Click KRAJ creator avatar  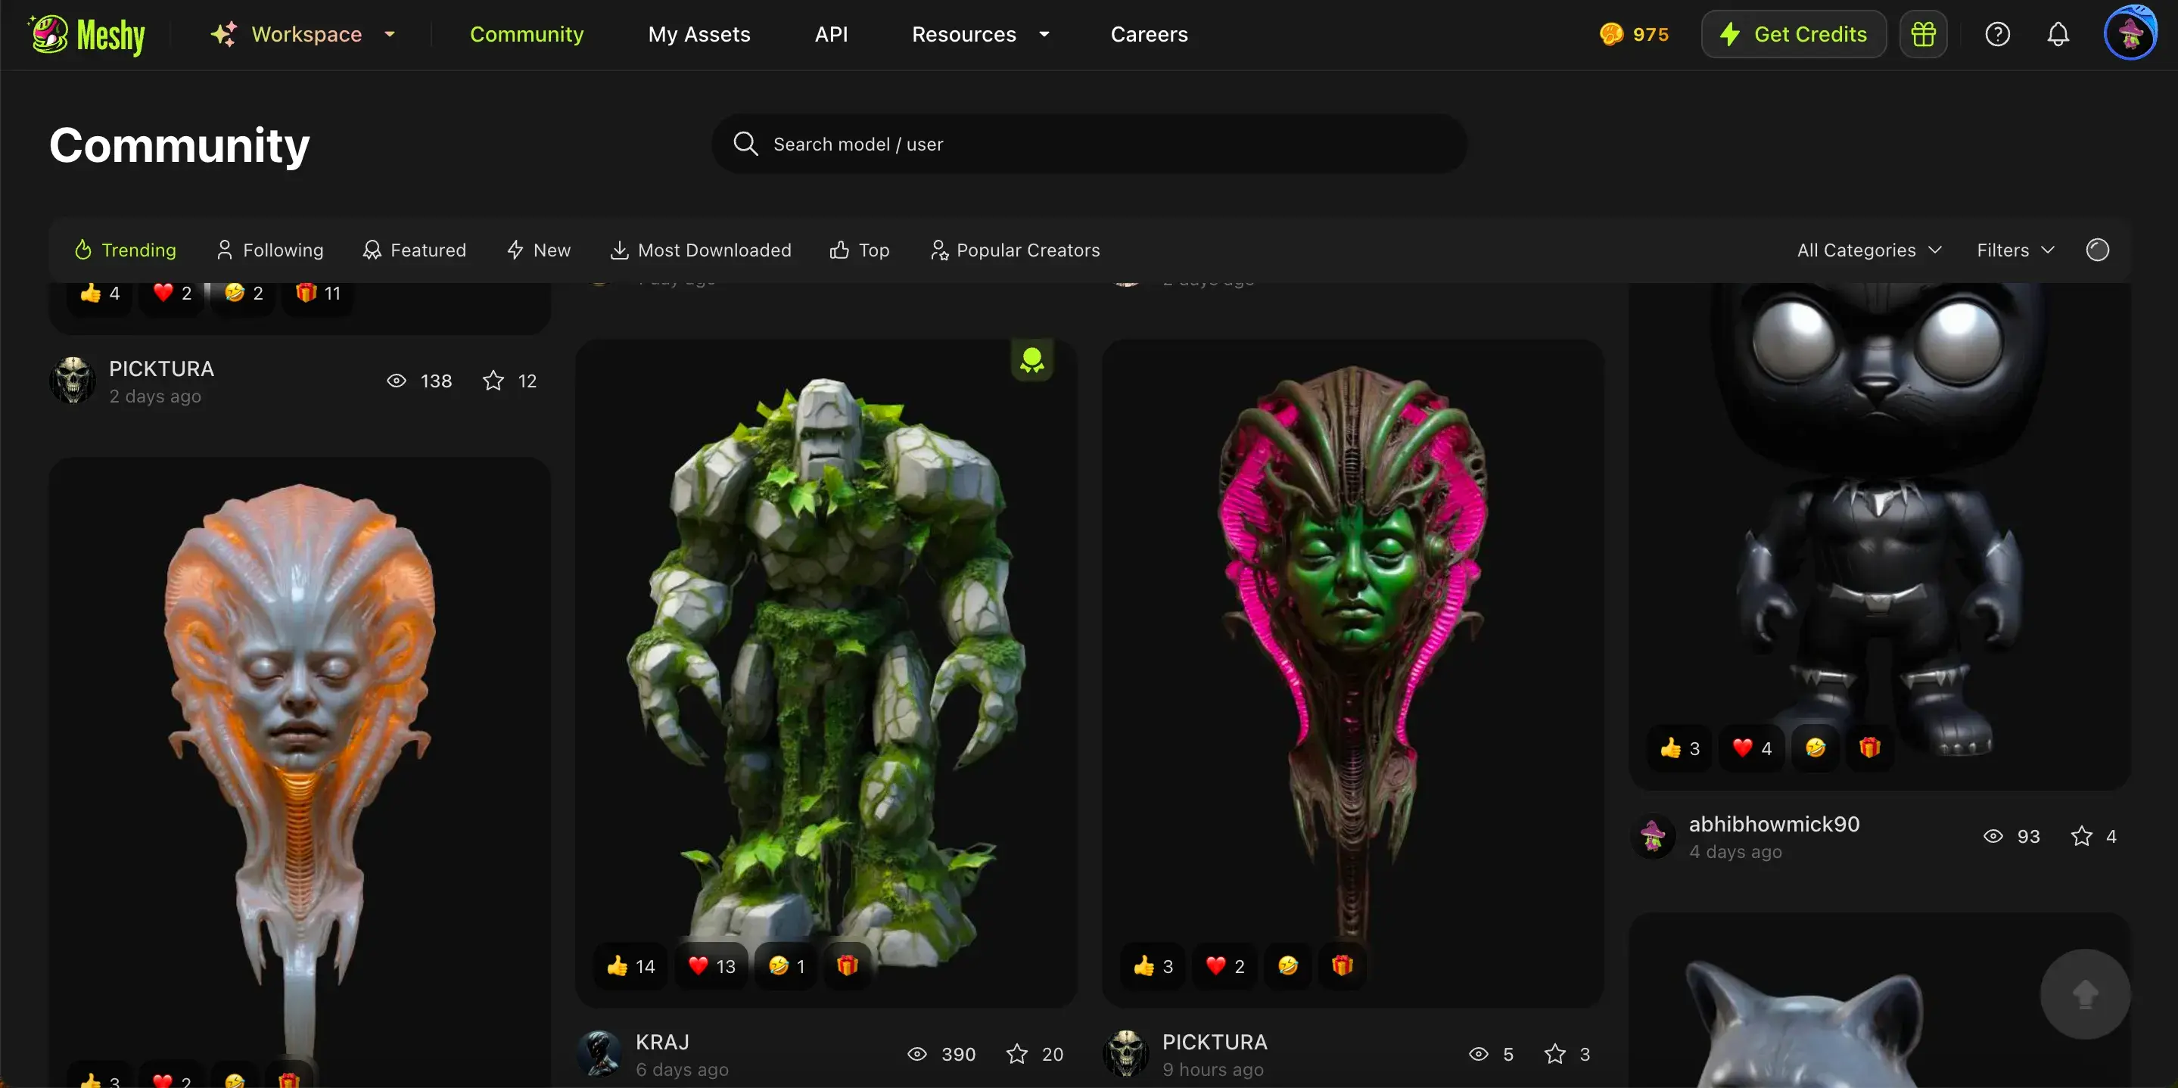pyautogui.click(x=599, y=1053)
